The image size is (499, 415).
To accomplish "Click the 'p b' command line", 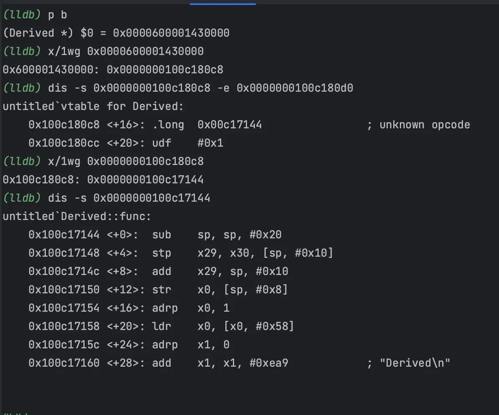I will tap(57, 15).
